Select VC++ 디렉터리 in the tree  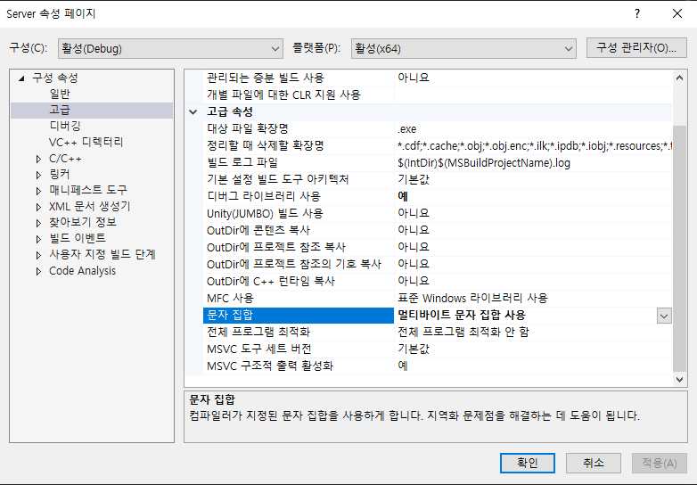point(86,143)
